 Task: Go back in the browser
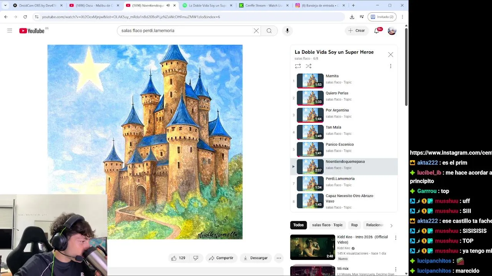point(6,17)
